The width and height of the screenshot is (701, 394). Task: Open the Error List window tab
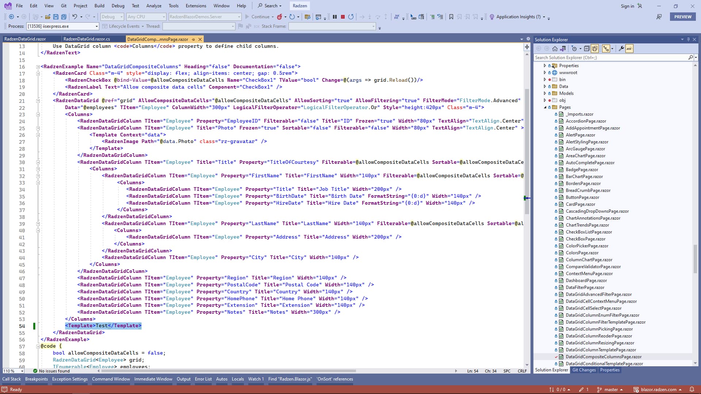(203, 379)
